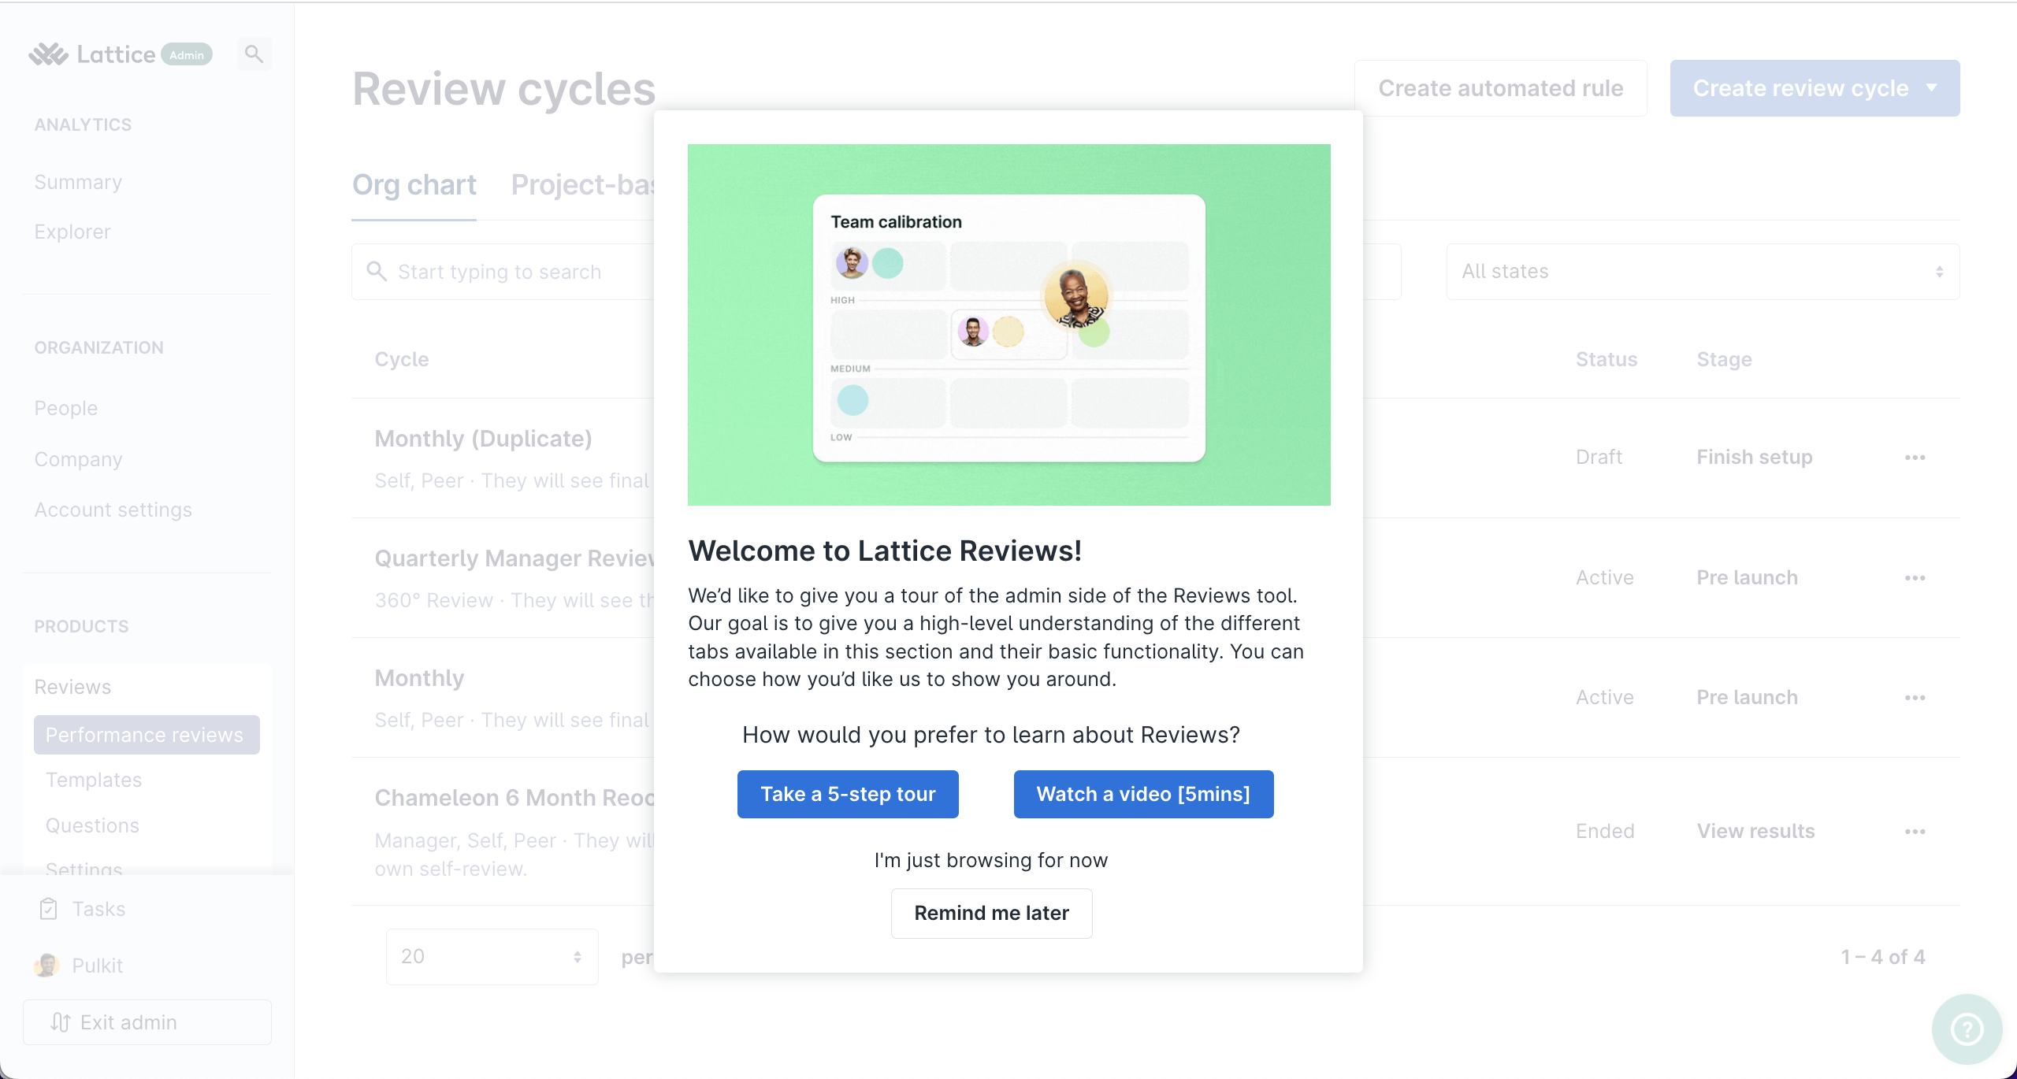
Task: Click Exit admin button
Action: pyautogui.click(x=147, y=1022)
